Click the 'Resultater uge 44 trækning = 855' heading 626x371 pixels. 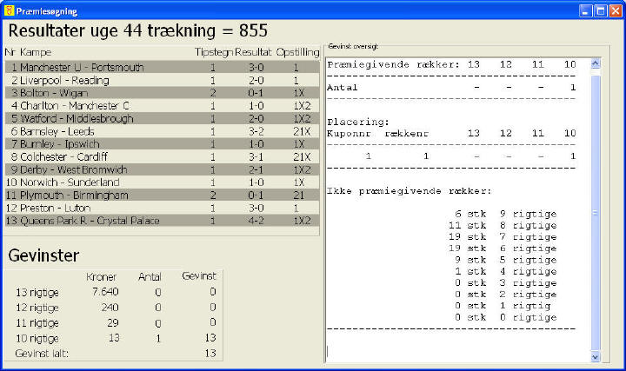tap(137, 30)
